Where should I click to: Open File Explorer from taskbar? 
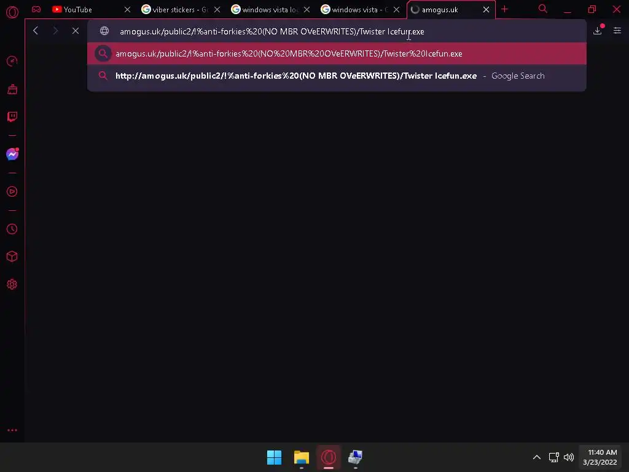[301, 457]
